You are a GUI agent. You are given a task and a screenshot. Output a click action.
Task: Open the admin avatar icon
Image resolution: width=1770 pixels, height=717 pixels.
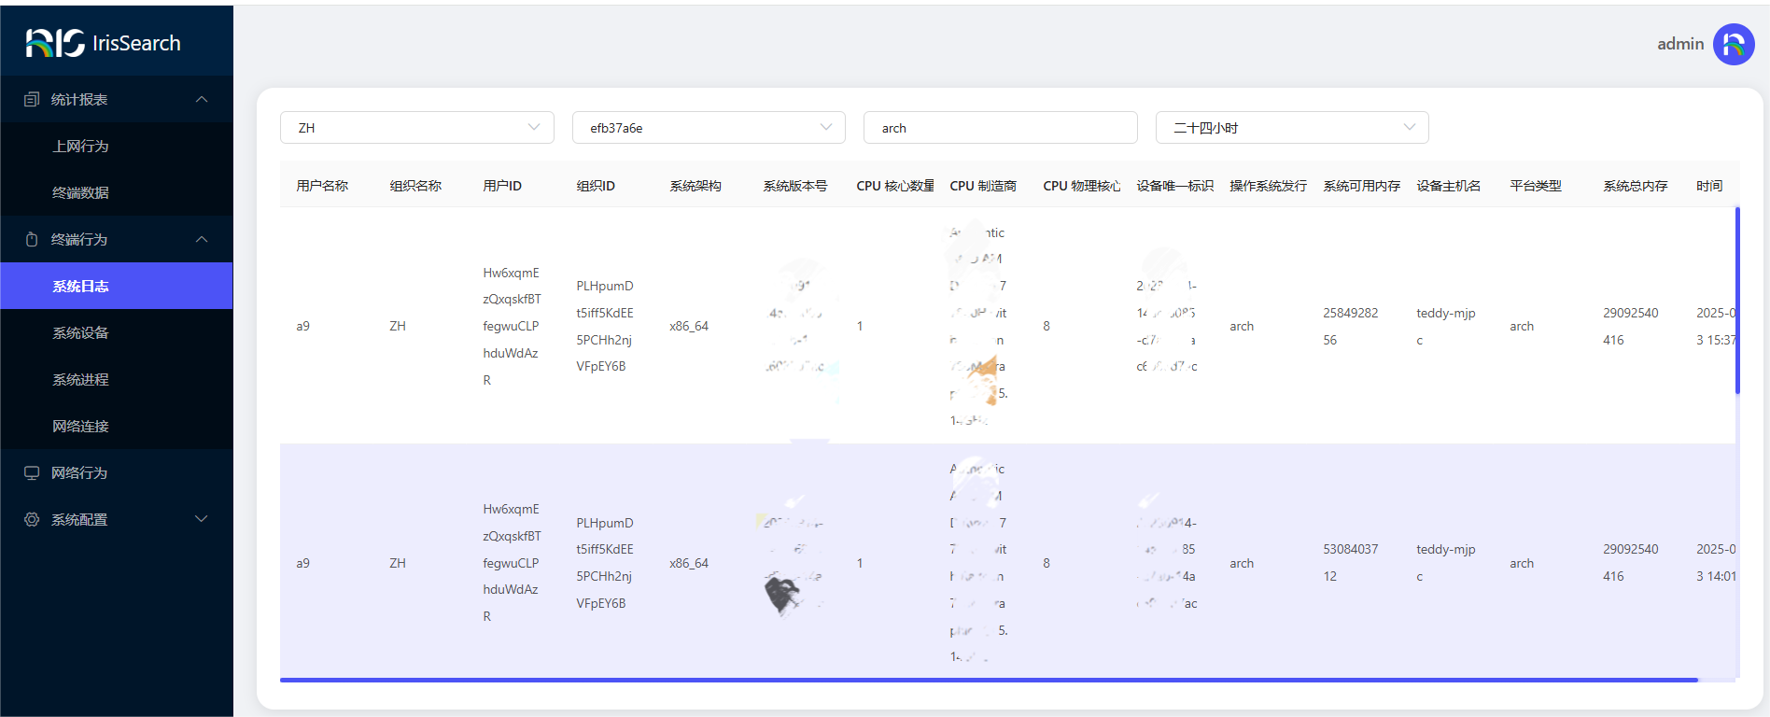tap(1734, 44)
